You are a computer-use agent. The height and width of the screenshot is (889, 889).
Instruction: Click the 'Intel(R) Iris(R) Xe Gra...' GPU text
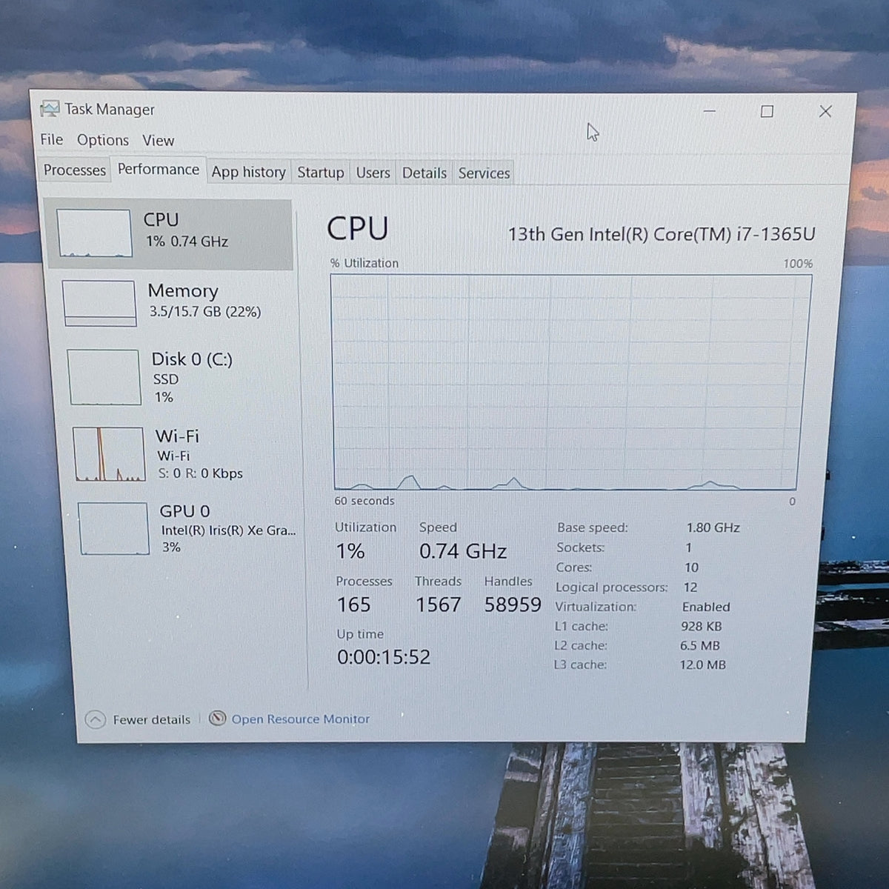click(229, 530)
